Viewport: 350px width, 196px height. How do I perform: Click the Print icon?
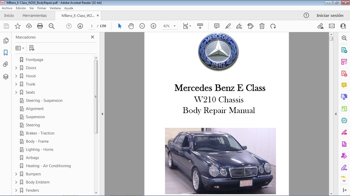point(40,26)
